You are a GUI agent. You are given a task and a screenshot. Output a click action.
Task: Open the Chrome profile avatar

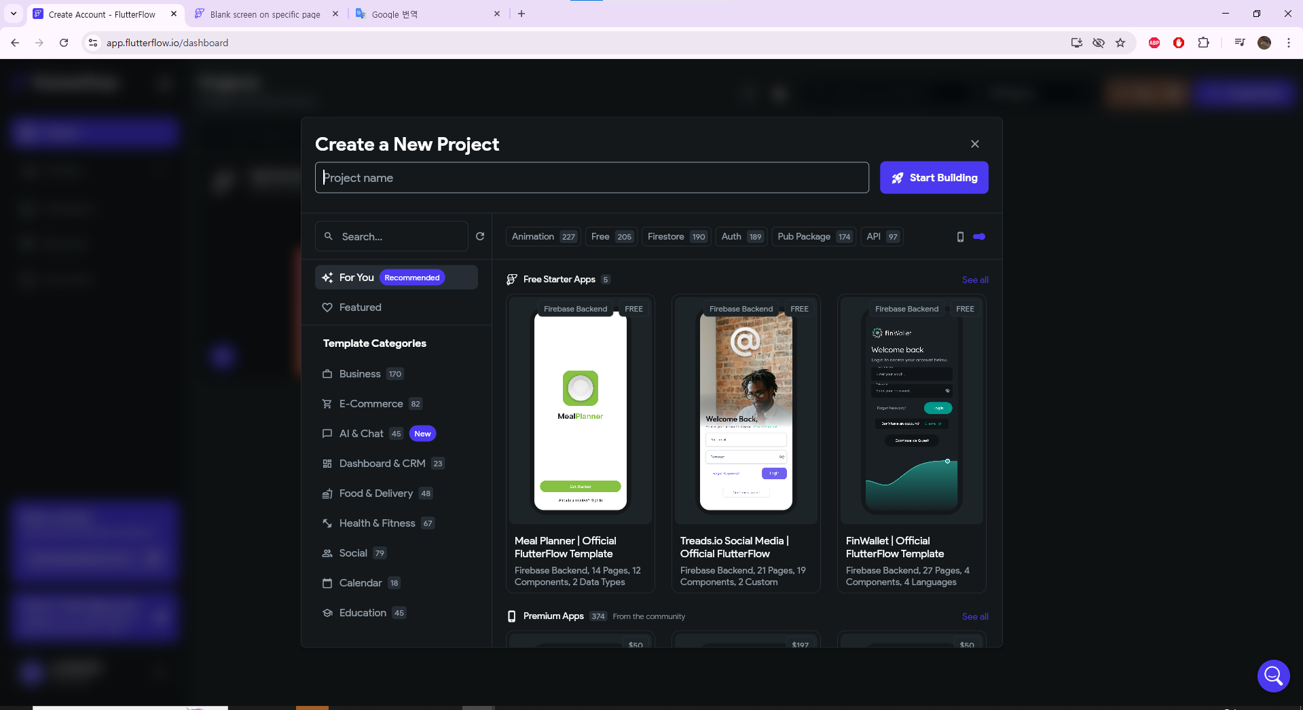coord(1264,43)
